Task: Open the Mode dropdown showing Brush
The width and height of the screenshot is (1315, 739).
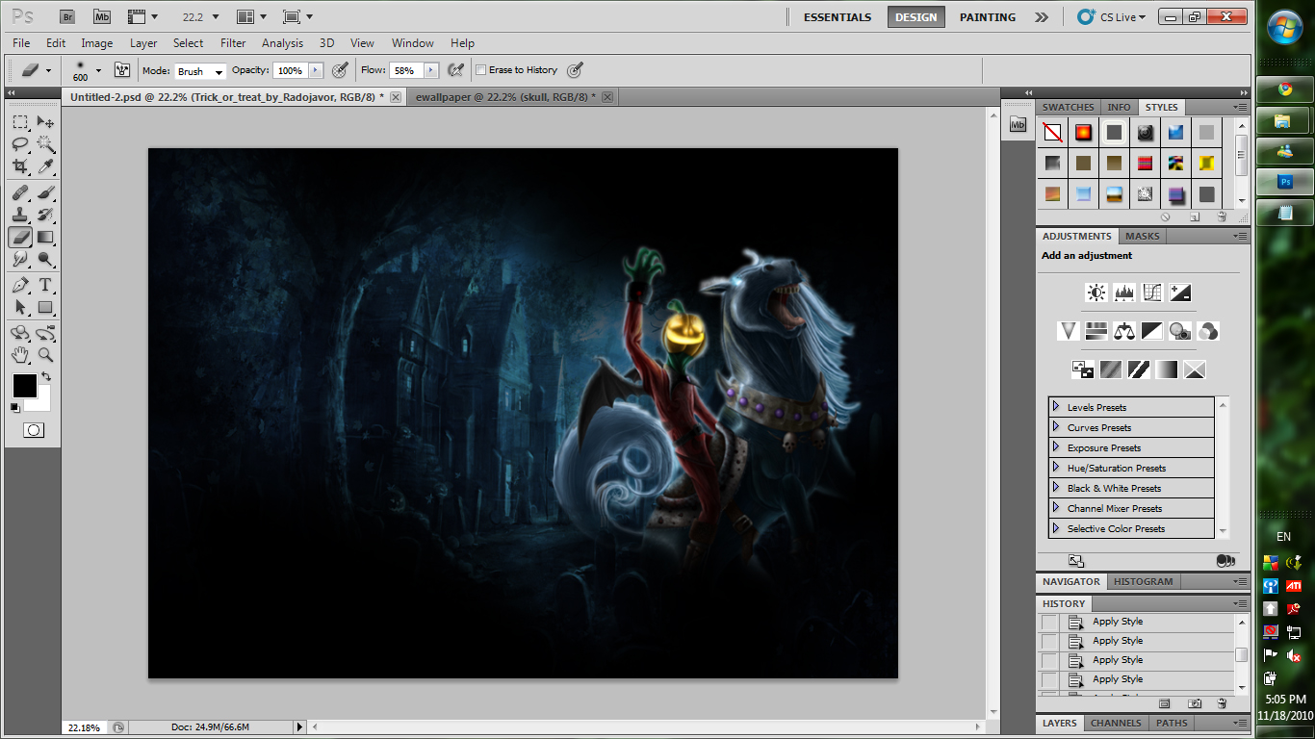Action: (x=199, y=71)
